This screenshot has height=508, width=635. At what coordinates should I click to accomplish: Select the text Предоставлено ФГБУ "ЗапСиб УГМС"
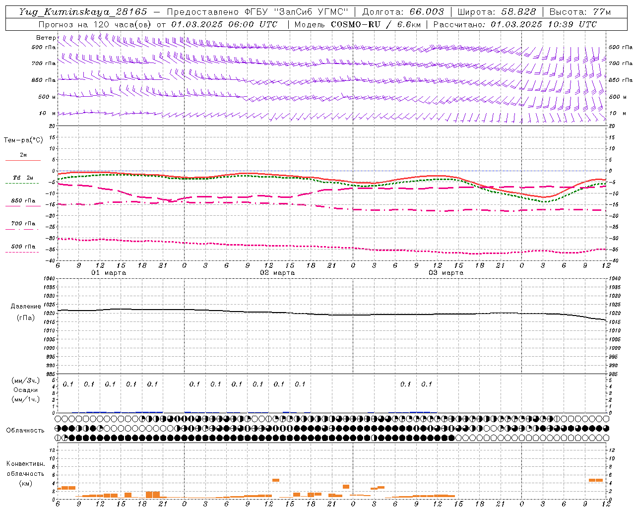point(257,12)
